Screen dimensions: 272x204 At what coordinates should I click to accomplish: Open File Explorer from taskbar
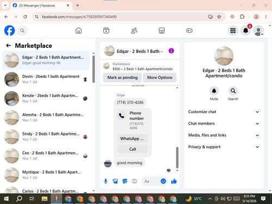45,199
